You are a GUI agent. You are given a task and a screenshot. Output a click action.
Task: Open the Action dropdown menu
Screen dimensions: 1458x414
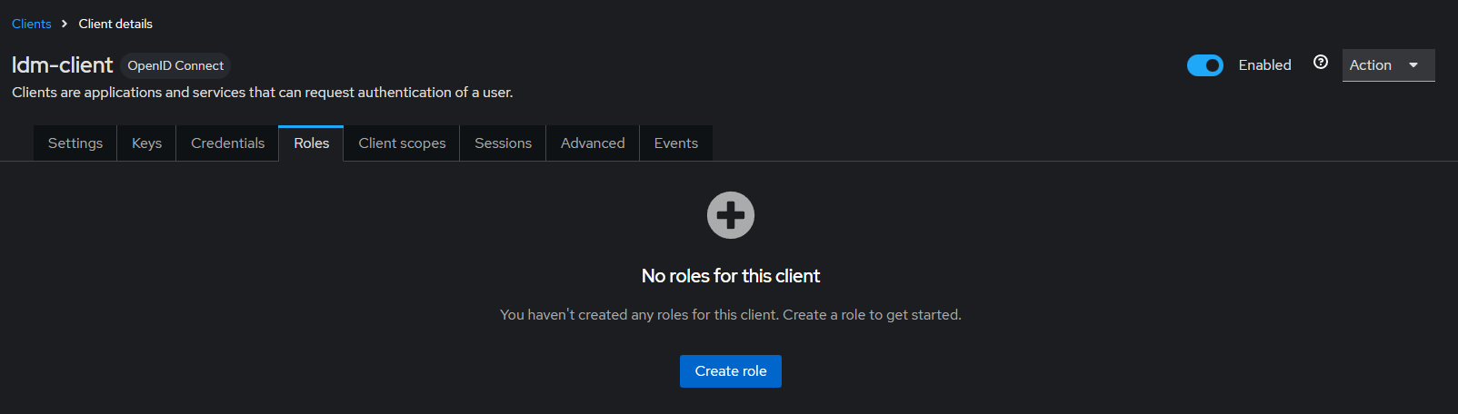tap(1388, 65)
